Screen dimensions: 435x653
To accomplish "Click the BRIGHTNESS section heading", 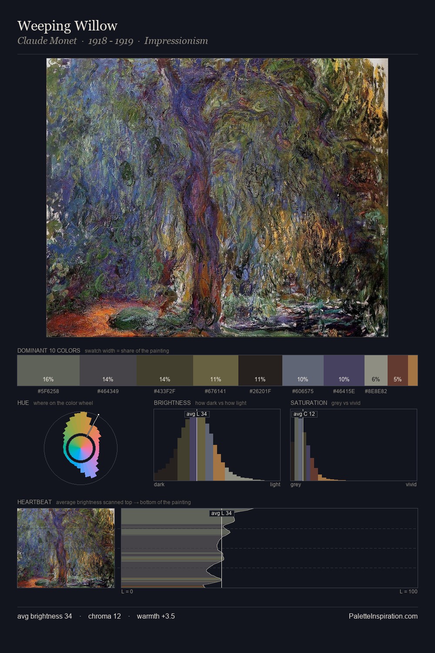I will (172, 403).
